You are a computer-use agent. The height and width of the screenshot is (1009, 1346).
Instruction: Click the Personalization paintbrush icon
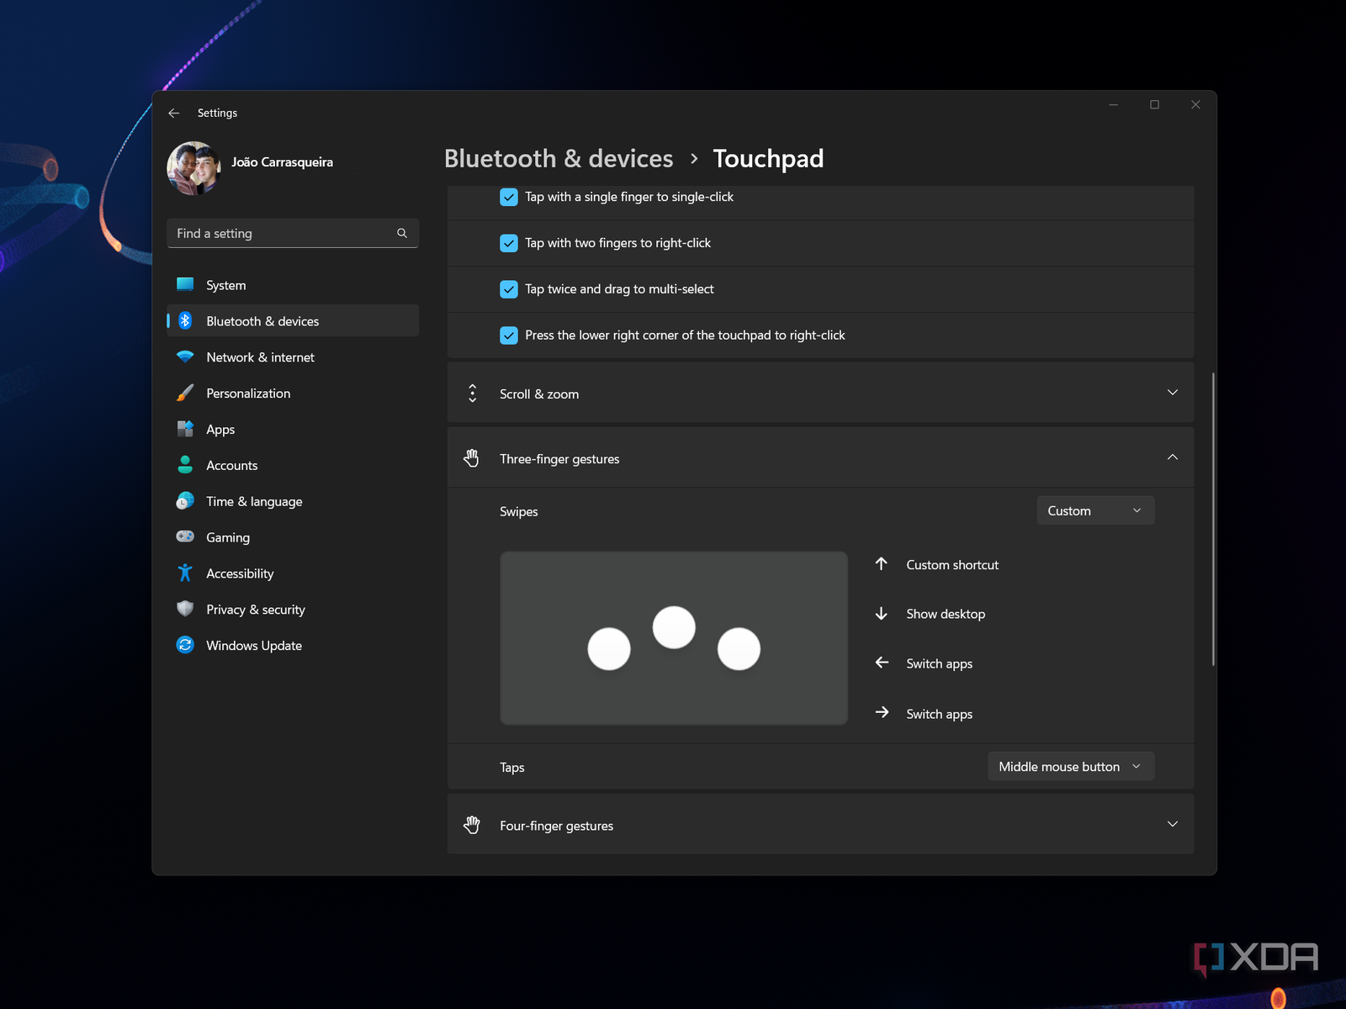click(185, 393)
